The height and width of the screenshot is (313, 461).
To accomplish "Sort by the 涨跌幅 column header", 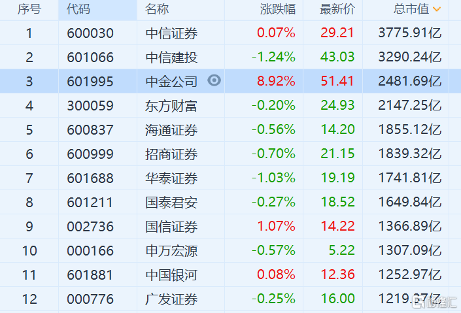I will point(277,9).
